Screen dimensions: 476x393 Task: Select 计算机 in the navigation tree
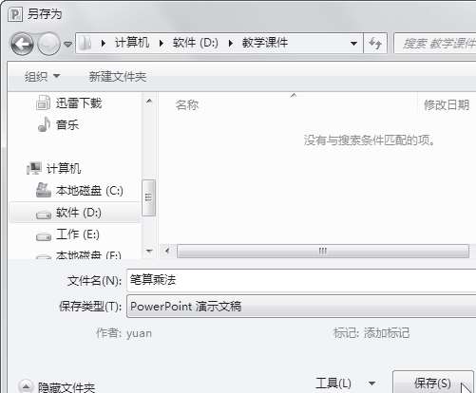tap(64, 168)
